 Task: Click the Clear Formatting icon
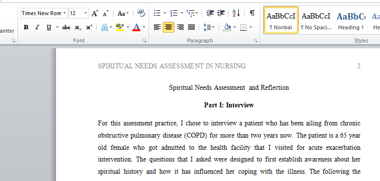(141, 13)
